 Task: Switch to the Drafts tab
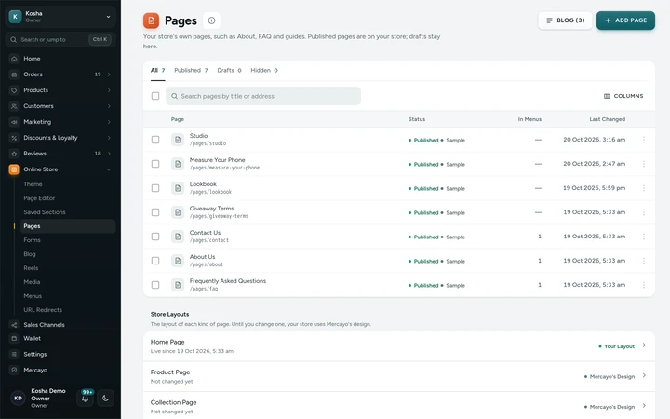pyautogui.click(x=229, y=70)
